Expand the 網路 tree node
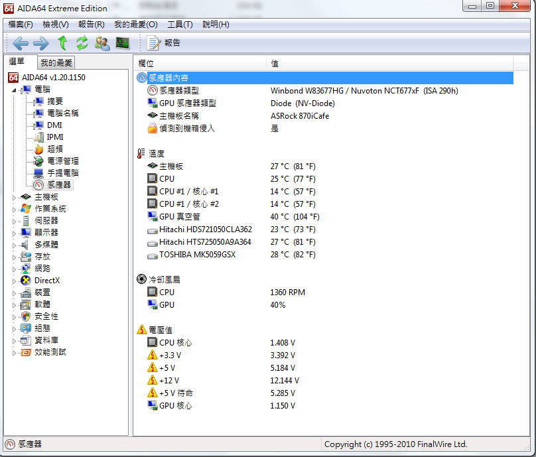The height and width of the screenshot is (457, 536). 14,269
